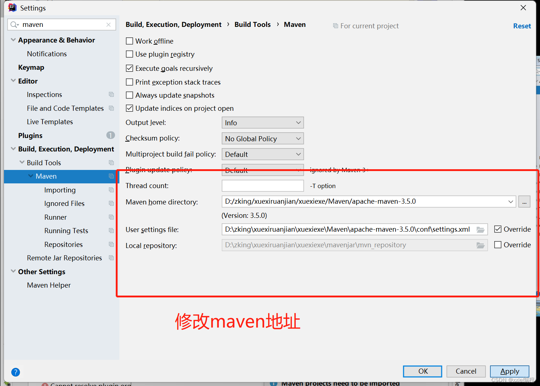Select Live Templates in tree
Image resolution: width=540 pixels, height=386 pixels.
coord(50,122)
